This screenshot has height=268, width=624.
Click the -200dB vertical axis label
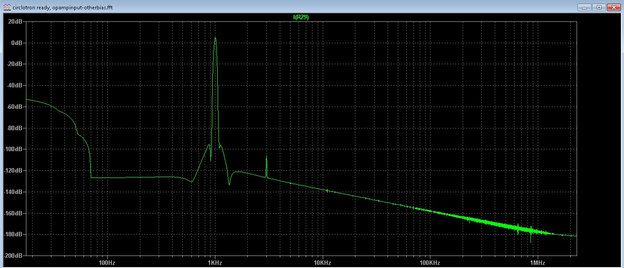[13, 256]
